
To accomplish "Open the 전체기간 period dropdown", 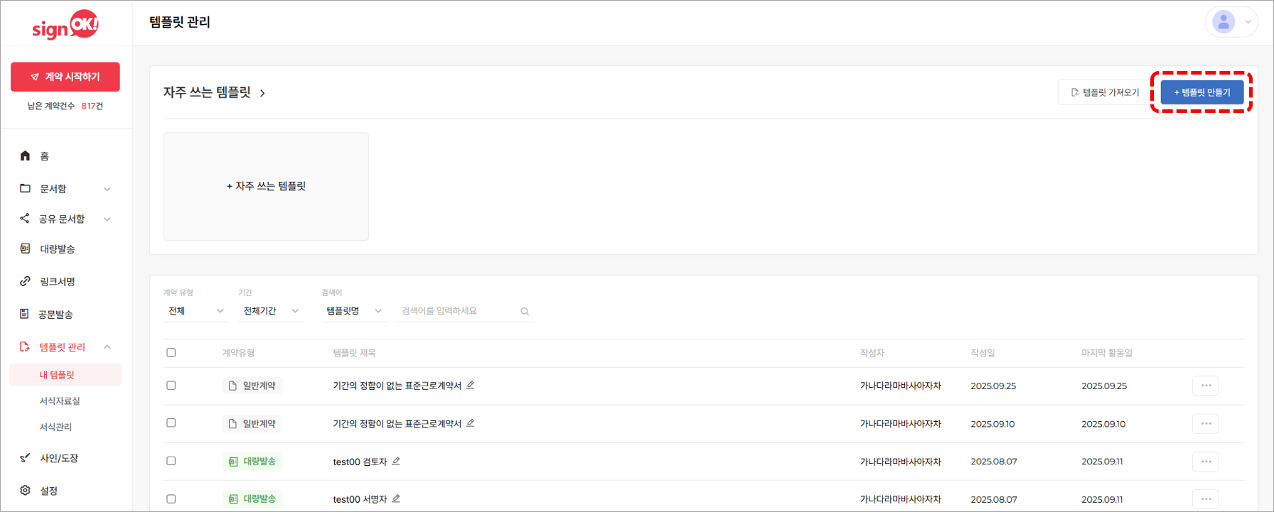I will click(x=271, y=311).
